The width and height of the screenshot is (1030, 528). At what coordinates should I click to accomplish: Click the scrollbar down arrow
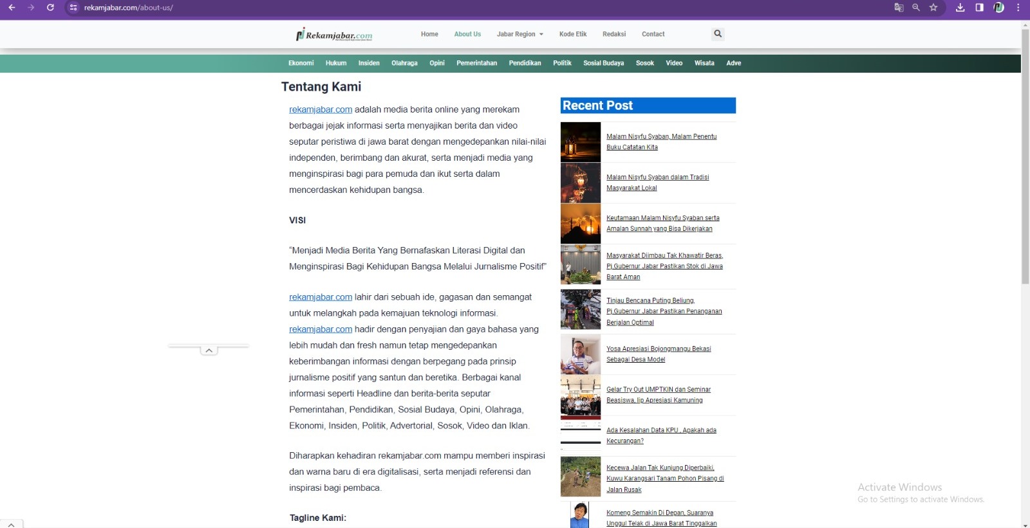point(1025,525)
